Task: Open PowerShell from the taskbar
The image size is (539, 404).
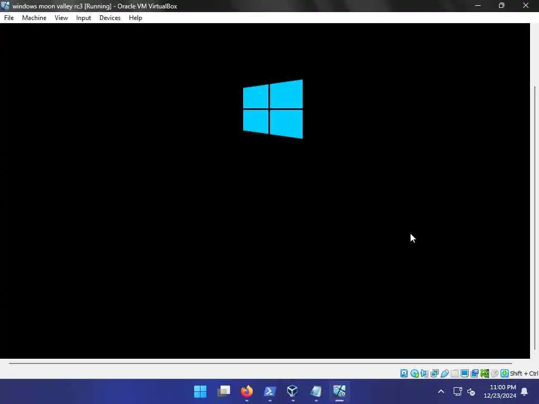Action: (x=270, y=391)
